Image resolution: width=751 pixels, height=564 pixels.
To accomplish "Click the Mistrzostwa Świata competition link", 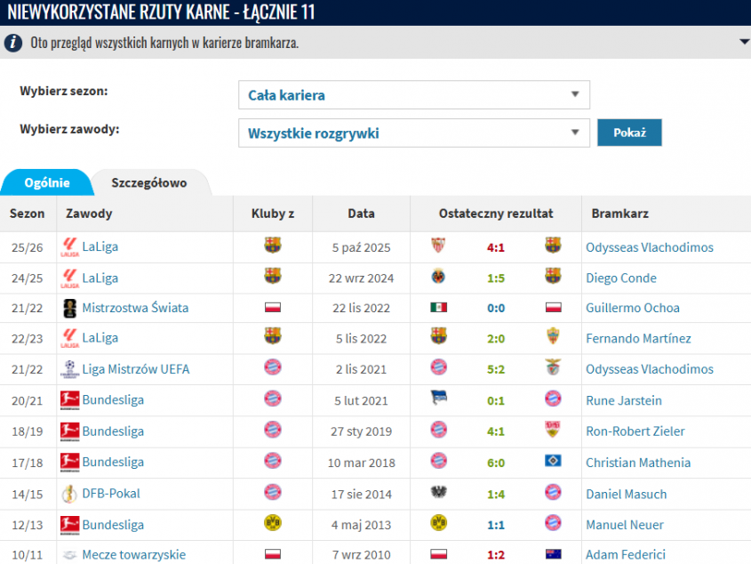I will pyautogui.click(x=135, y=308).
